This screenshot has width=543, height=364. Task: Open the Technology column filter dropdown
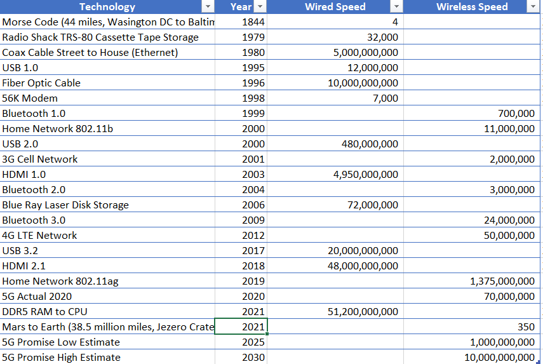208,6
